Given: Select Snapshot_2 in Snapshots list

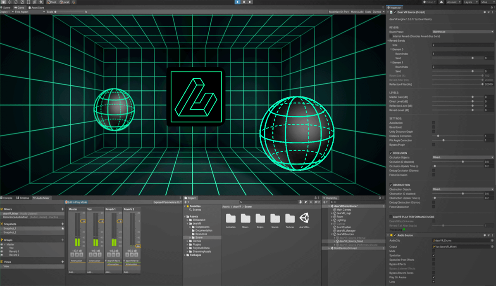Looking at the screenshot, I should point(32,232).
